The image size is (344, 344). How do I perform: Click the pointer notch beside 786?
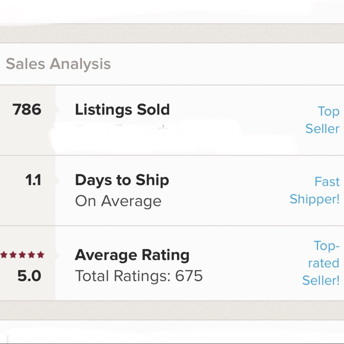click(x=57, y=110)
